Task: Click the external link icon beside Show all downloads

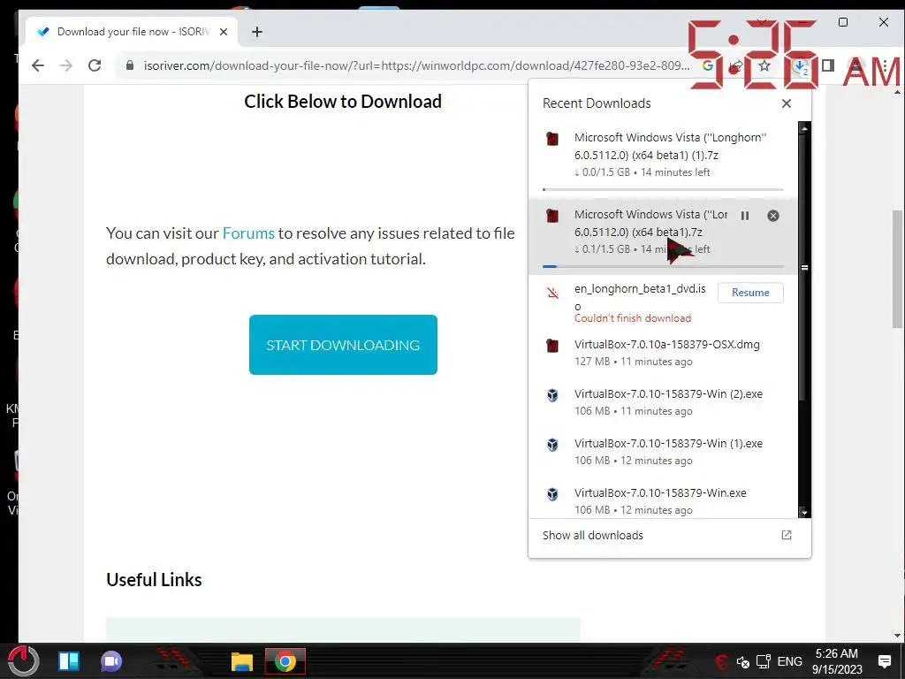Action: point(786,535)
